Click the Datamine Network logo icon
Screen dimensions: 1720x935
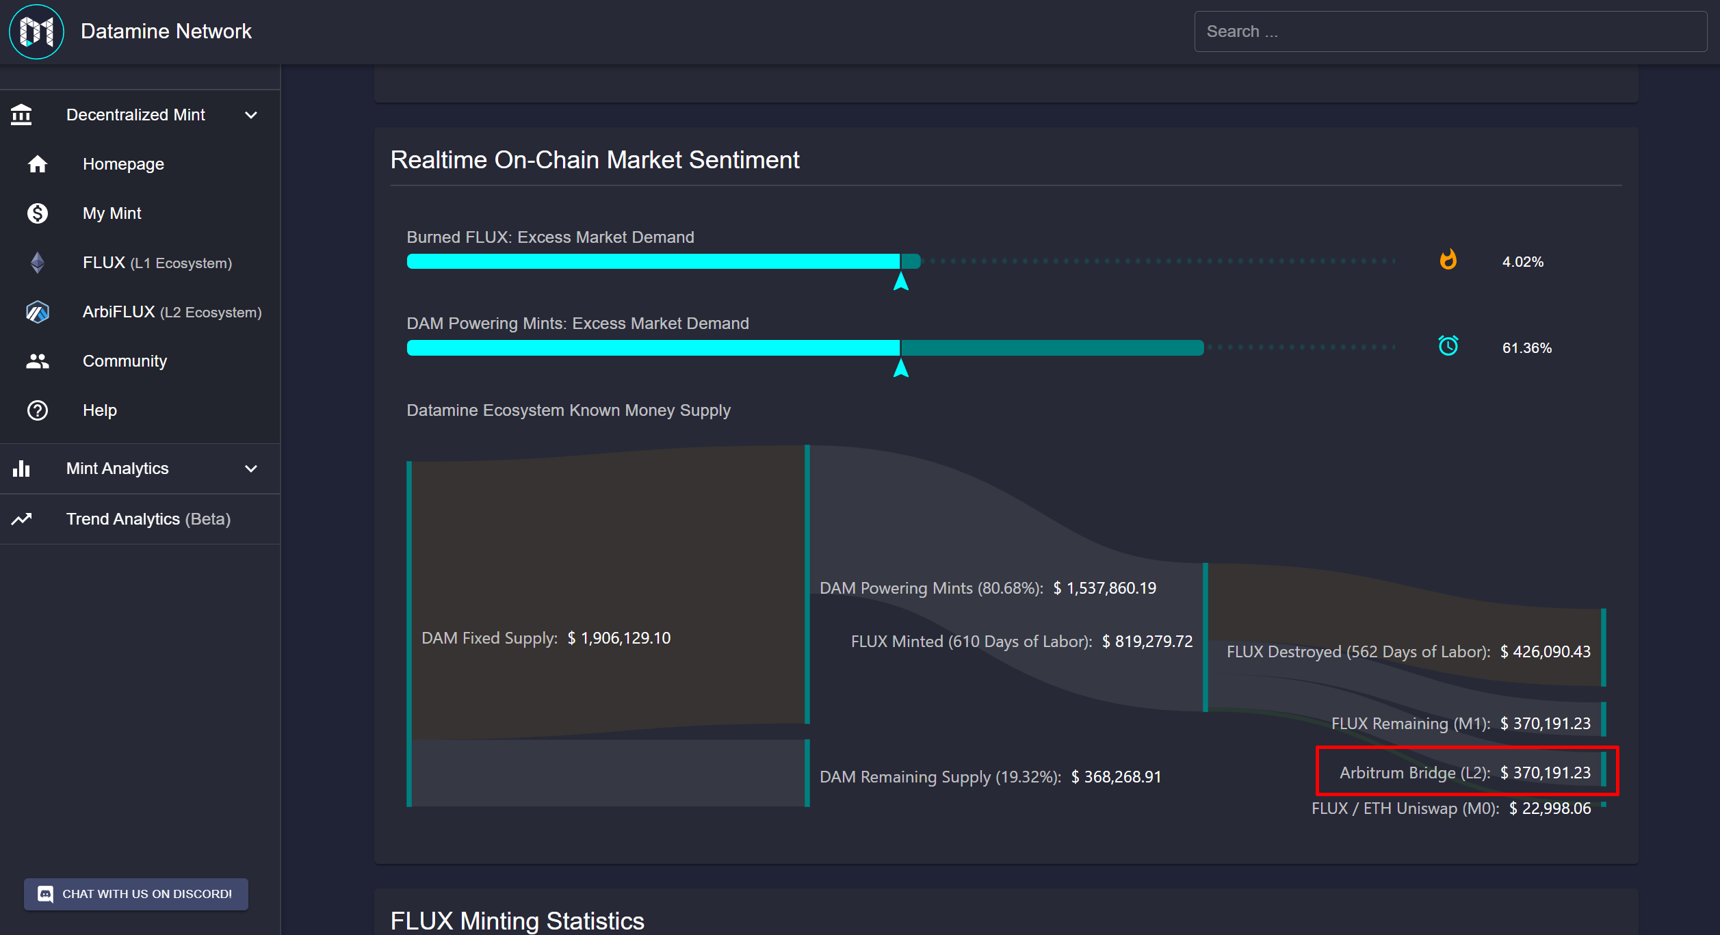pyautogui.click(x=37, y=31)
